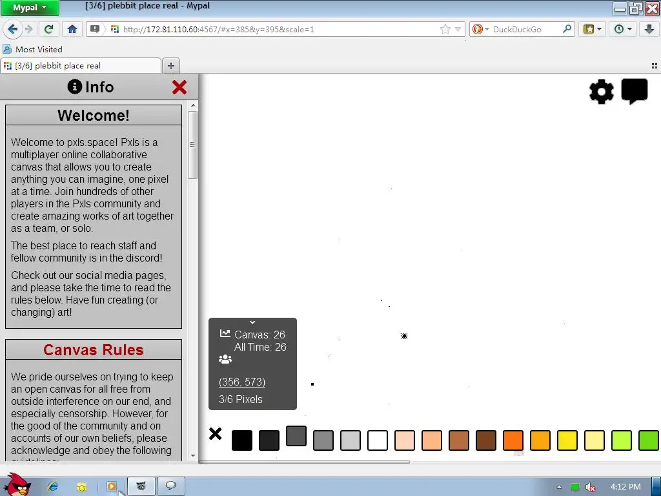Deselect color with palette X icon
The image size is (661, 496).
[215, 433]
